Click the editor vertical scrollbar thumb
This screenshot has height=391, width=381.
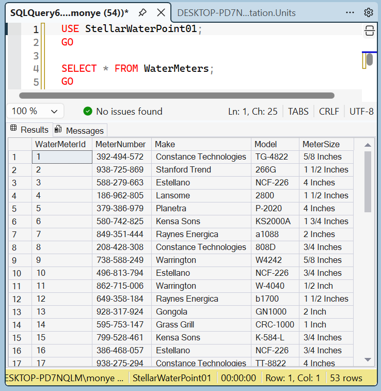[x=370, y=60]
